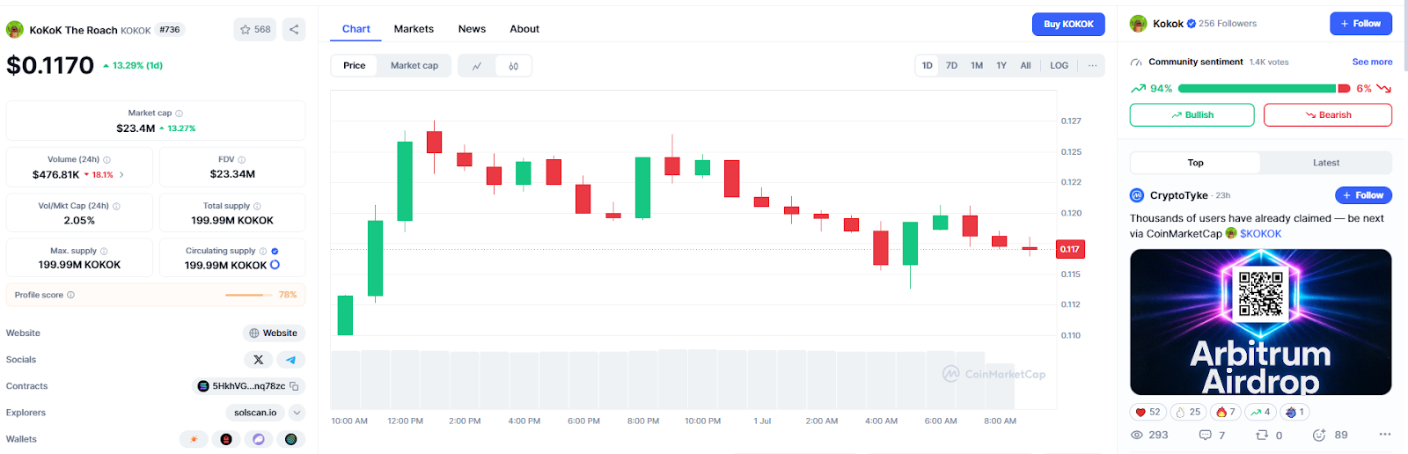Click the community sentiment 94% bar
This screenshot has width=1408, height=454.
1257,89
